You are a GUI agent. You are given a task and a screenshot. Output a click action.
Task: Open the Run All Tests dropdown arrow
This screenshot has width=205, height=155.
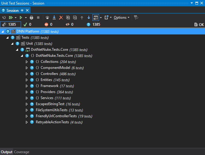point(16,18)
